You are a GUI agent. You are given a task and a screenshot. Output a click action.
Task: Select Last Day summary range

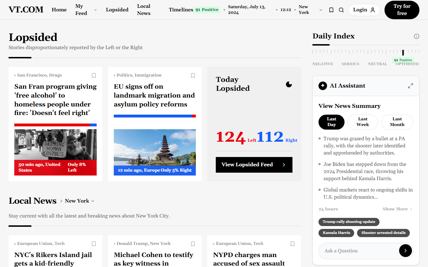point(331,122)
